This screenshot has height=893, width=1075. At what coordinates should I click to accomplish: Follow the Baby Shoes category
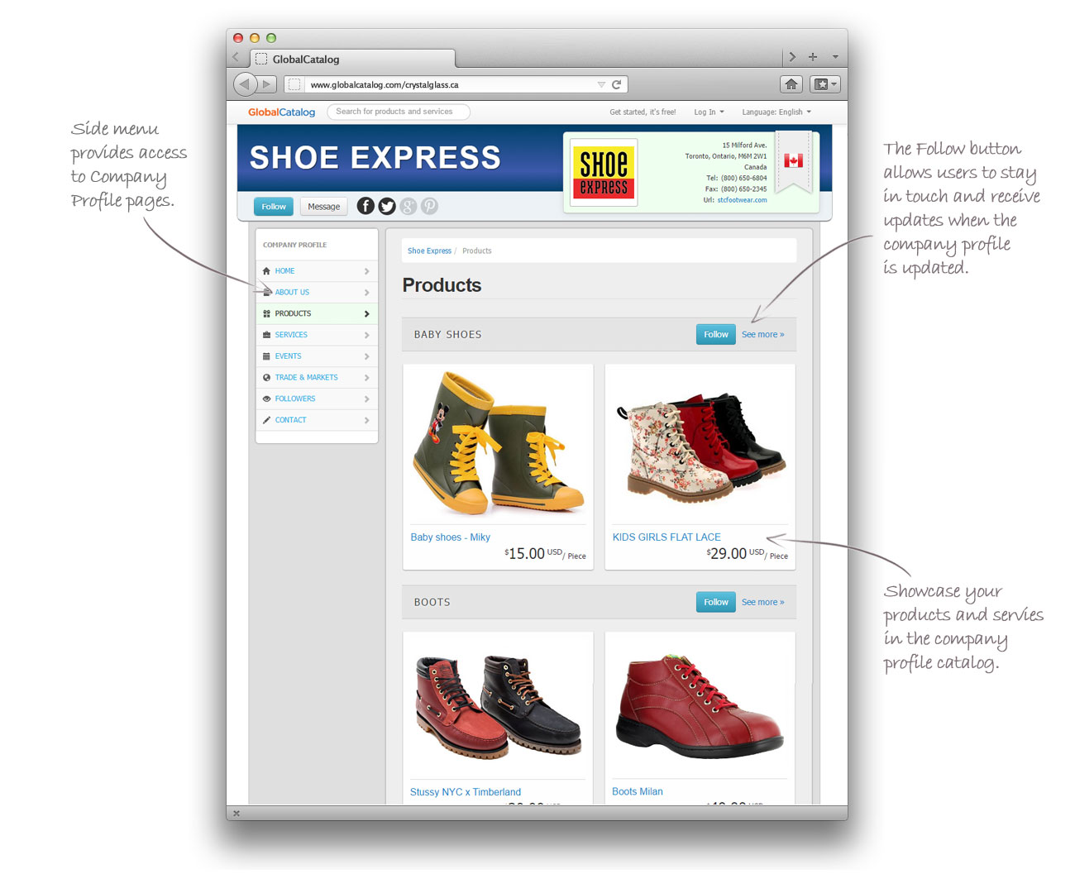click(716, 334)
